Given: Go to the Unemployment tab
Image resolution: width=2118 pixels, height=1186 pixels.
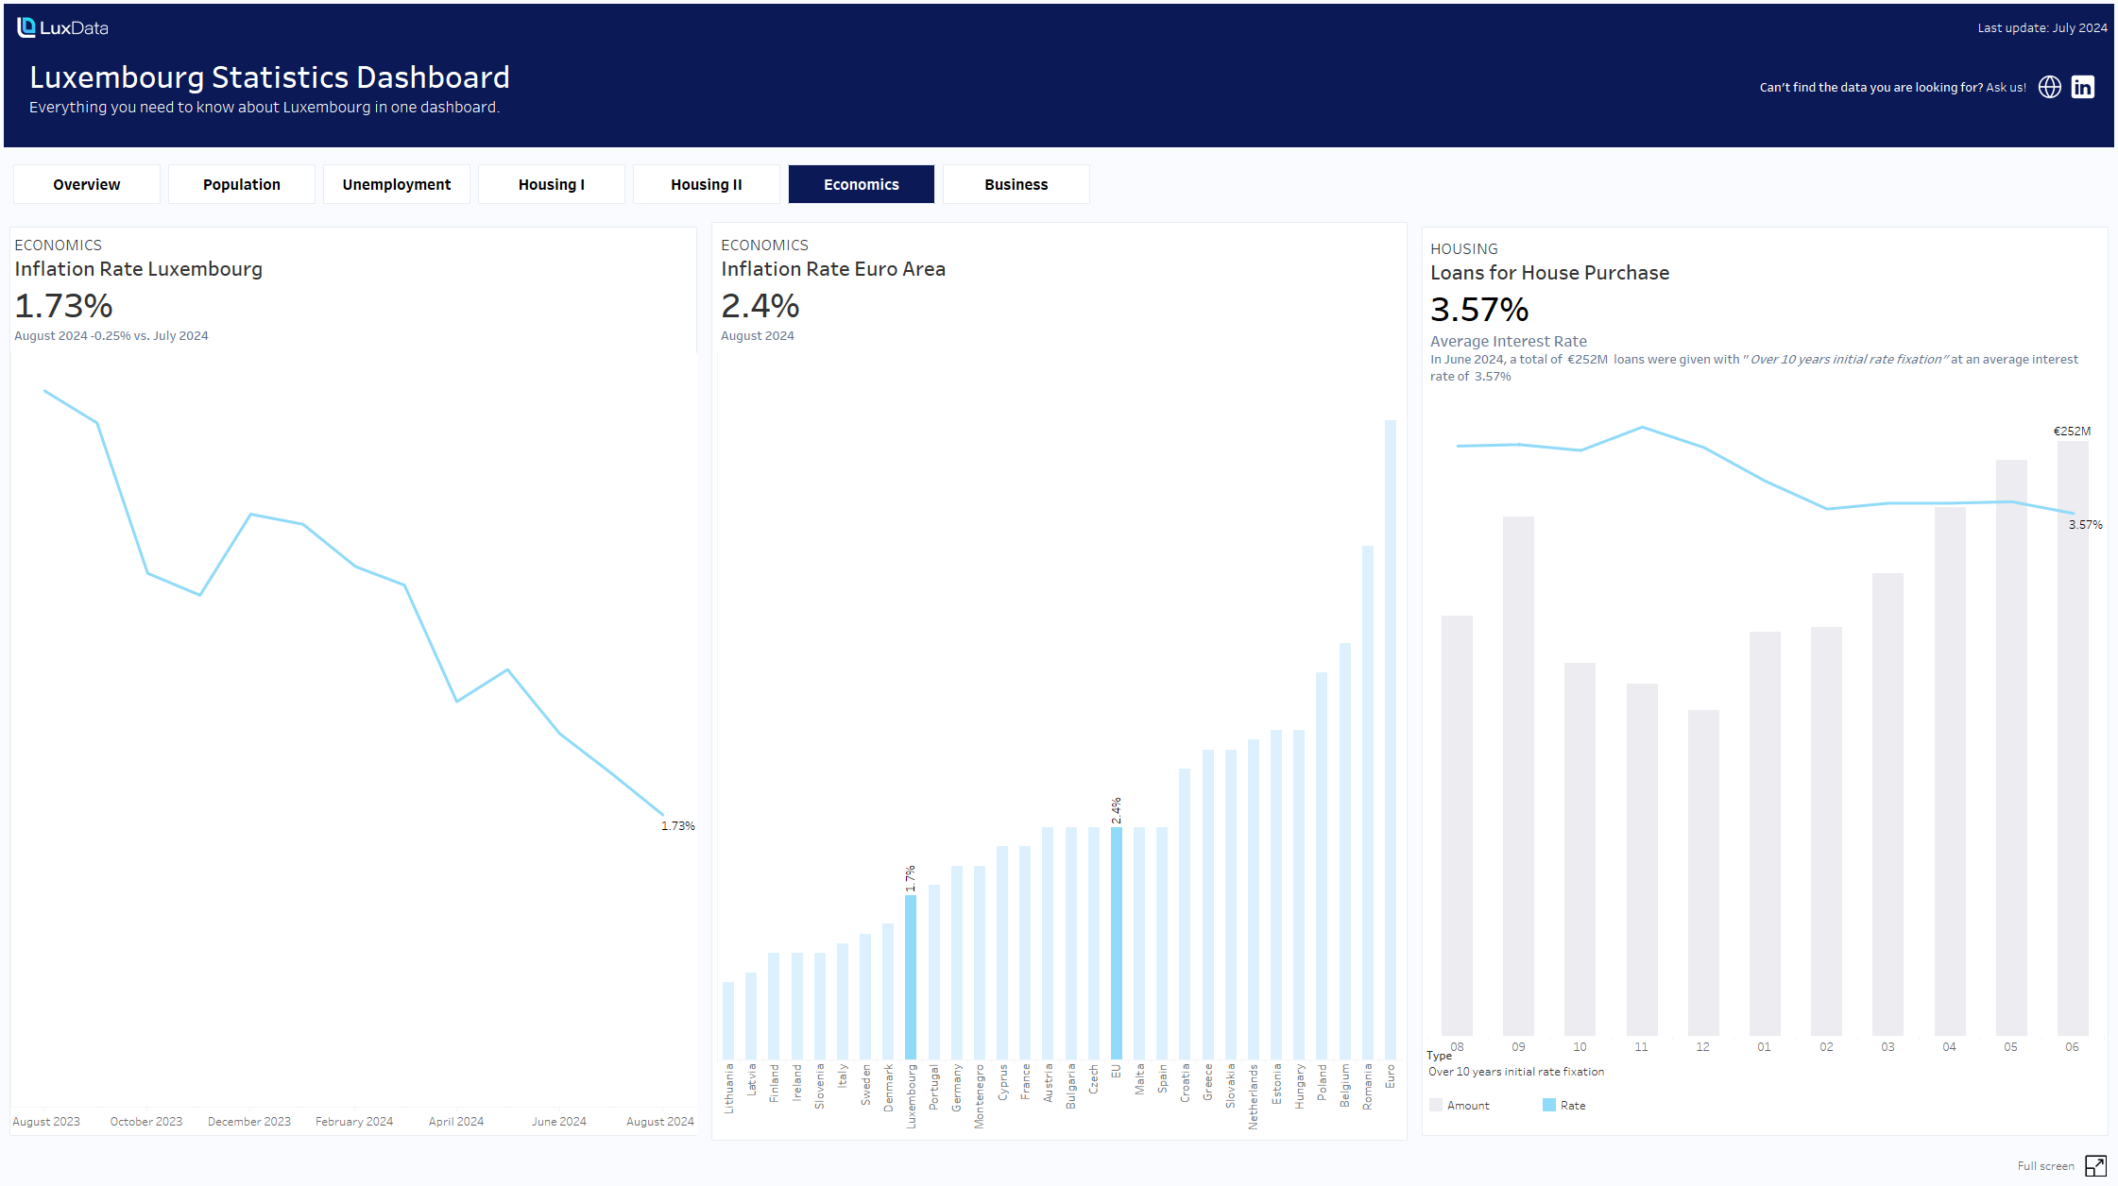Looking at the screenshot, I should click(397, 184).
